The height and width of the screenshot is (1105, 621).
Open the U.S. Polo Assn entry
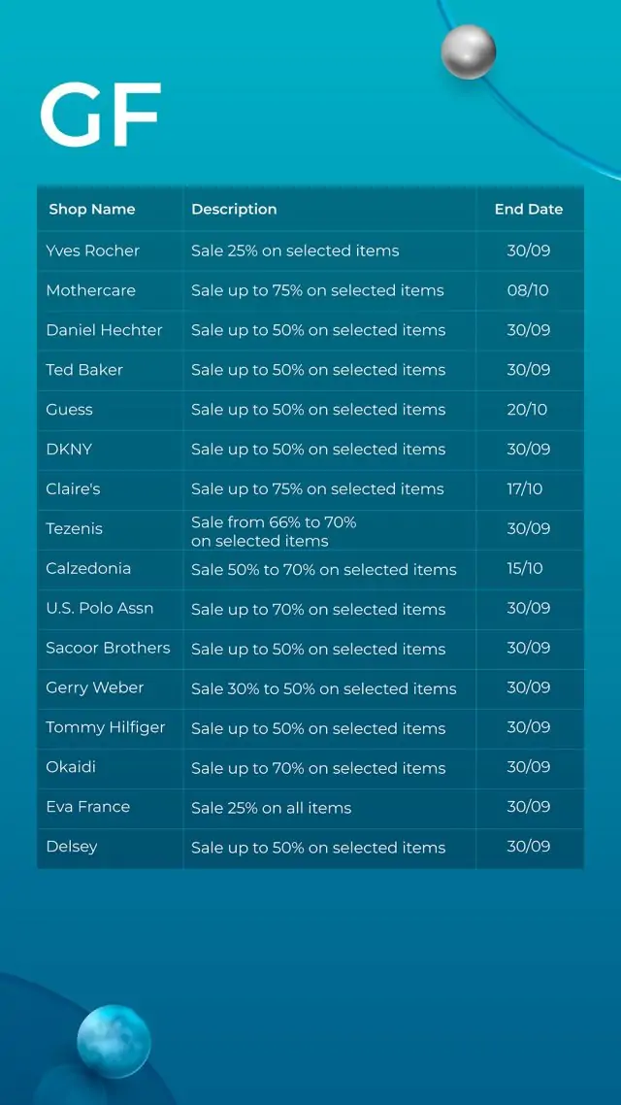99,608
